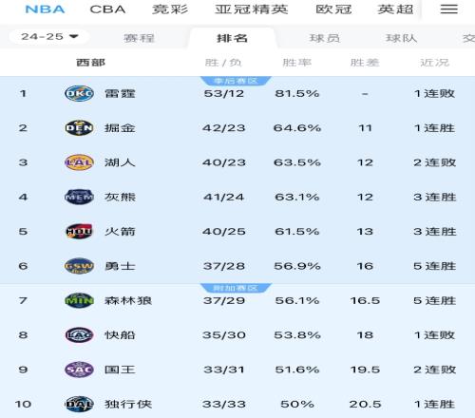
Task: Open the 雷霆 team name link
Action: 120,94
